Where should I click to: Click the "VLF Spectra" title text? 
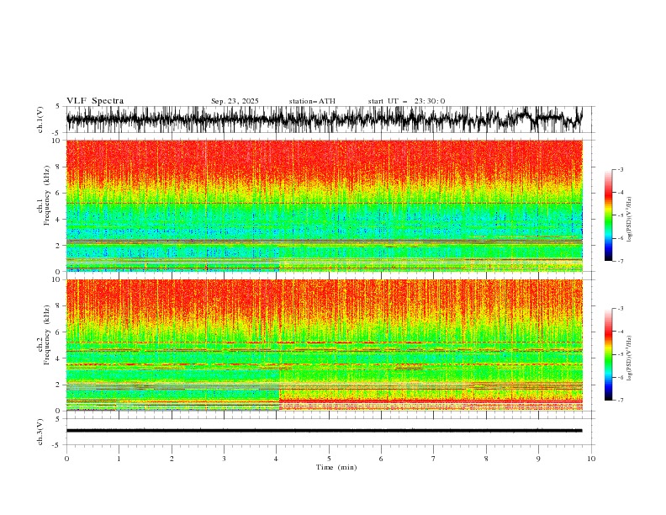[95, 101]
